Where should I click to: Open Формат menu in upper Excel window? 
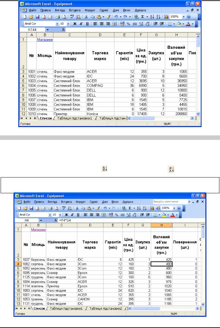[90, 10]
